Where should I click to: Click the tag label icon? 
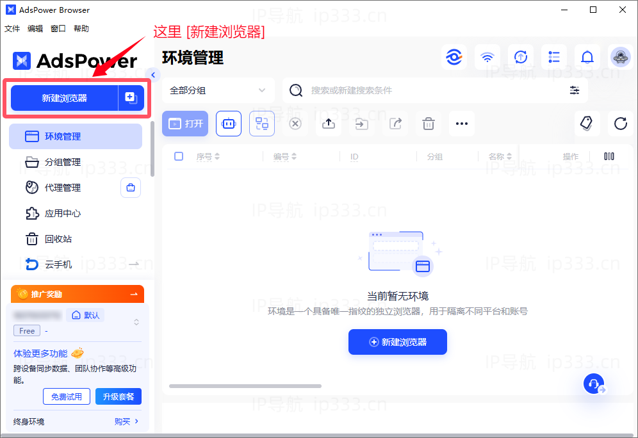(x=586, y=123)
